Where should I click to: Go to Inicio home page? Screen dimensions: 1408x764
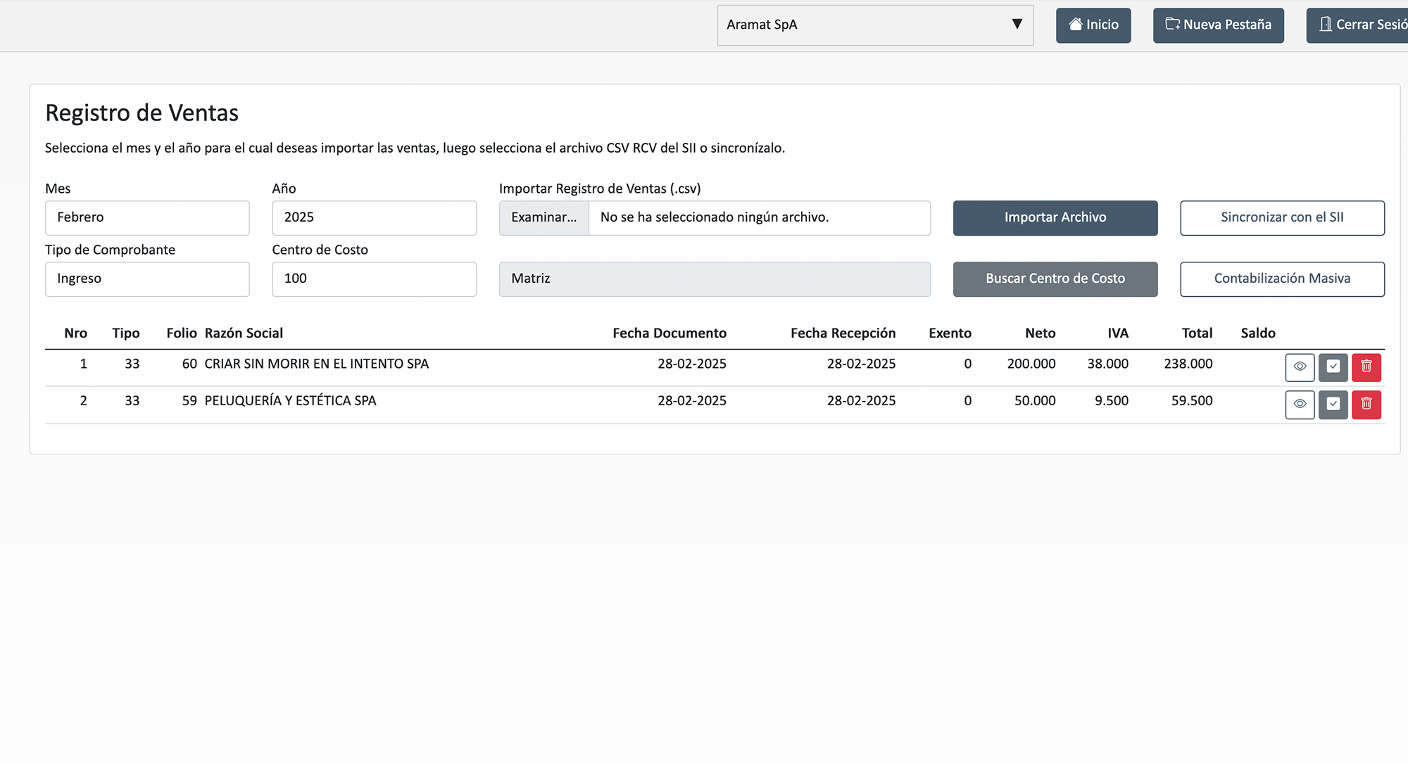pos(1093,25)
